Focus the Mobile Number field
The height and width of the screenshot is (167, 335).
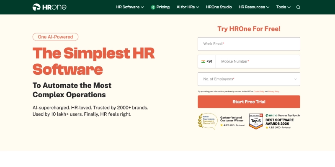point(258,61)
